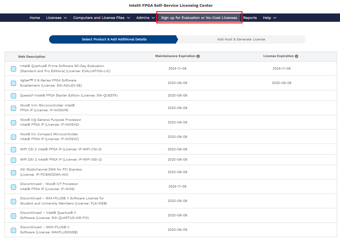Click the IP-PCIEMCDMA-AXI description text
Image resolution: width=340 pixels, height=241 pixels.
(51, 172)
